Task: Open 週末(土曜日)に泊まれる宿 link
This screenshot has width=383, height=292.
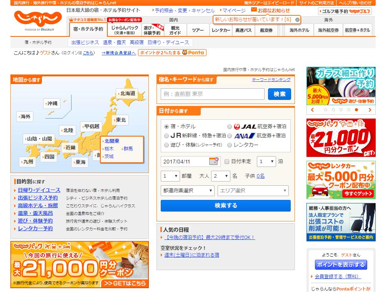Action: pyautogui.click(x=192, y=255)
